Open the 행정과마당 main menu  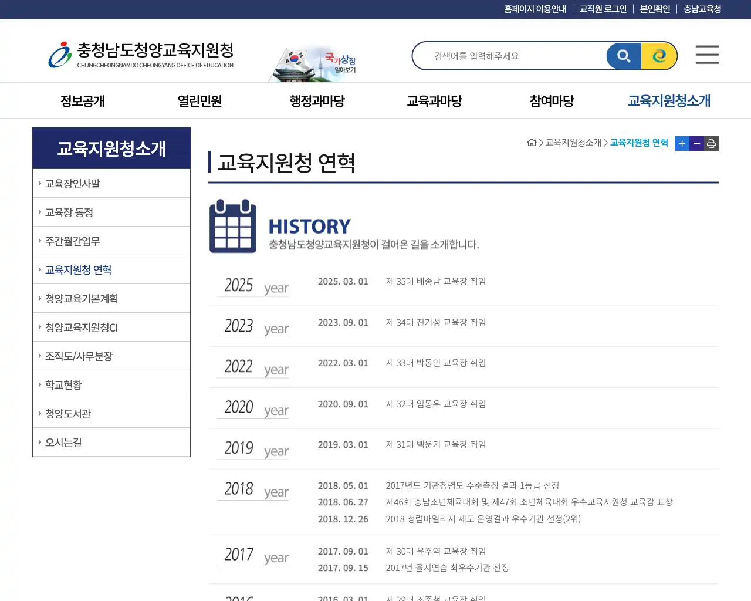click(317, 101)
